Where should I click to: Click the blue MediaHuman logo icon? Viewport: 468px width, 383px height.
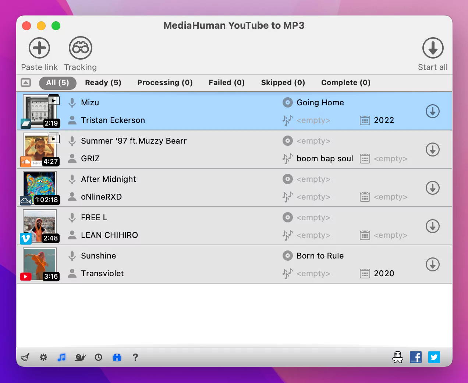[117, 357]
